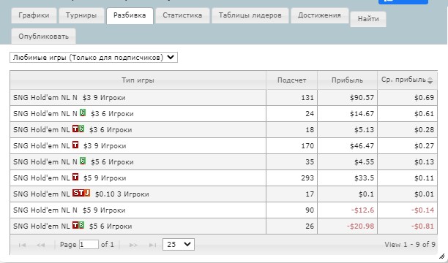The height and width of the screenshot is (263, 448).
Task: Click STJ badge icon in $0.10 row
Action: 81,193
